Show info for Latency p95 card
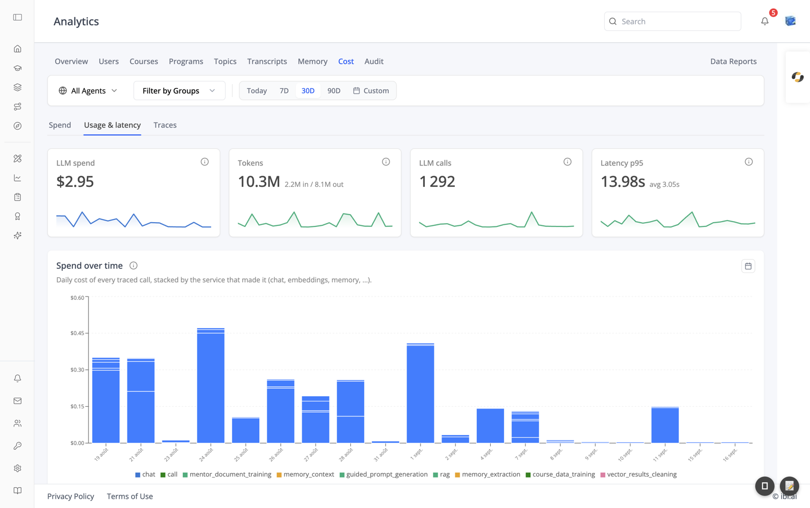The width and height of the screenshot is (810, 508). pyautogui.click(x=748, y=162)
